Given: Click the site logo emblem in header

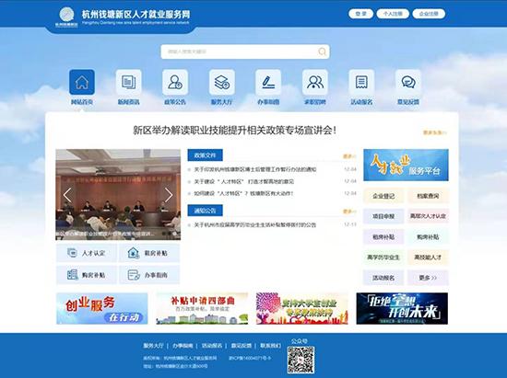Looking at the screenshot, I should 66,15.
